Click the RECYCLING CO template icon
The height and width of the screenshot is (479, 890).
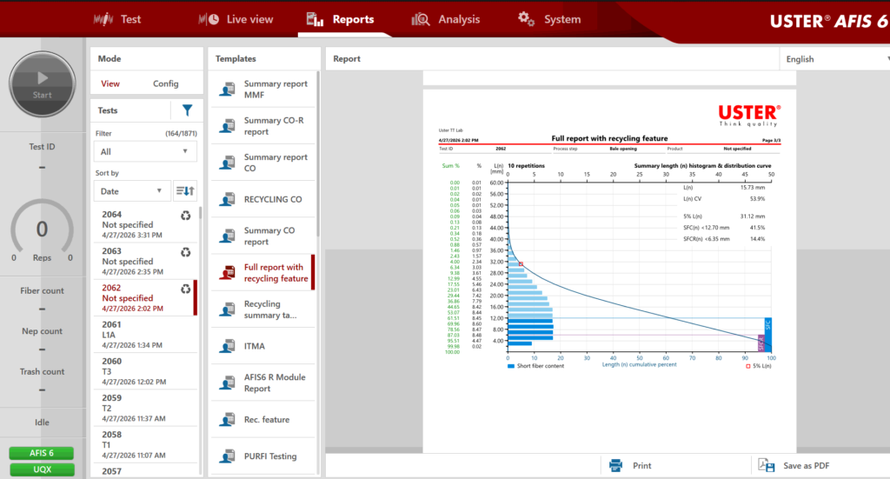pos(228,199)
